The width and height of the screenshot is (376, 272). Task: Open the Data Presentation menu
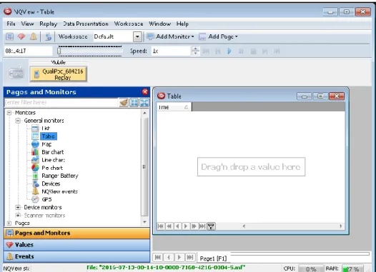point(86,24)
